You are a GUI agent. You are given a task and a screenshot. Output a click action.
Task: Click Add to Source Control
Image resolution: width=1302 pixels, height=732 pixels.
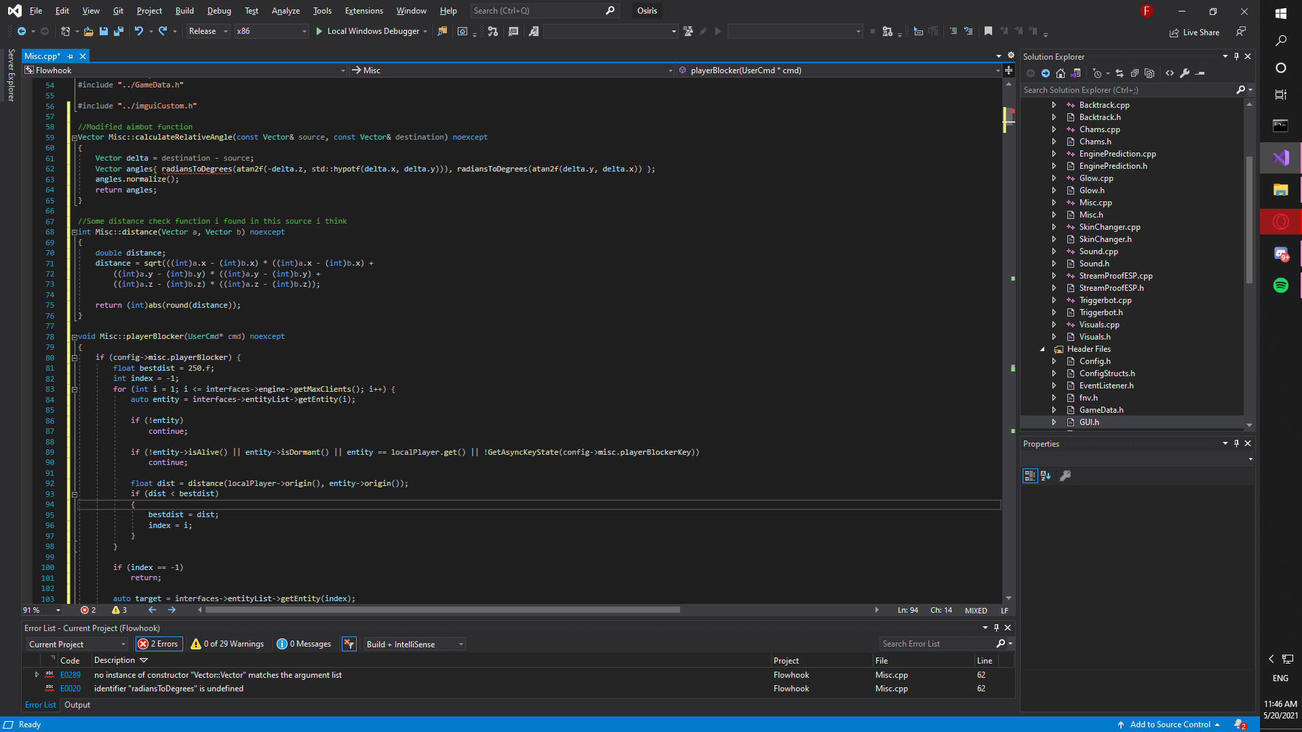coord(1168,725)
